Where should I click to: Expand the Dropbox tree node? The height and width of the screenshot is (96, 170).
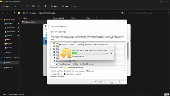coord(2,53)
